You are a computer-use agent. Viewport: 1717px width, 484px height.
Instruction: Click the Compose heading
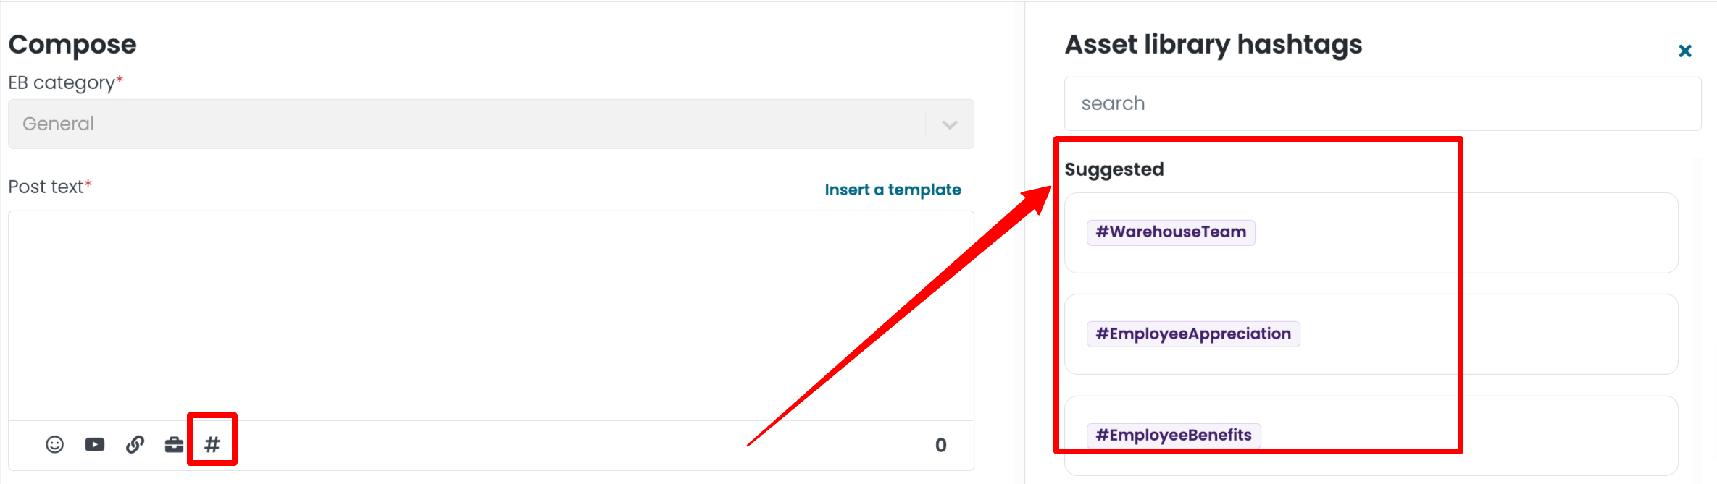72,45
